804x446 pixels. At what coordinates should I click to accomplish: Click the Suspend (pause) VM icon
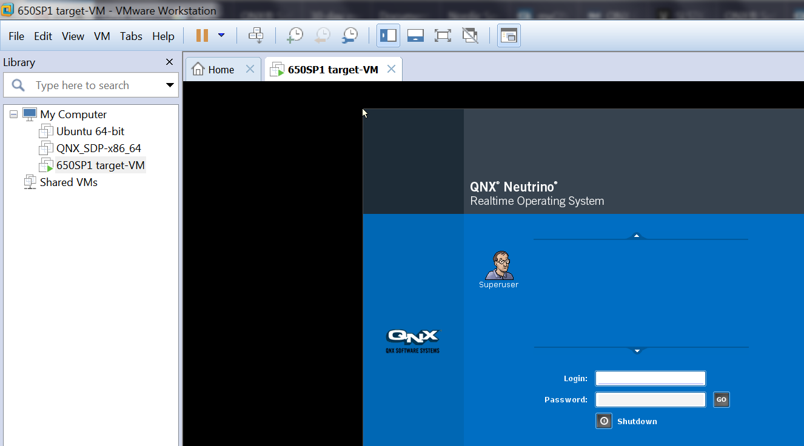[x=202, y=36]
